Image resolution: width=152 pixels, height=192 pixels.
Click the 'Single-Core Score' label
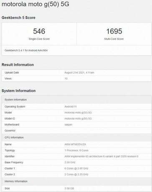point(39,39)
